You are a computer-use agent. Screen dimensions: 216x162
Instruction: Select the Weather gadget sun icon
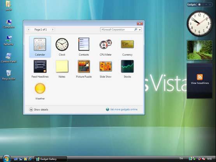point(40,88)
